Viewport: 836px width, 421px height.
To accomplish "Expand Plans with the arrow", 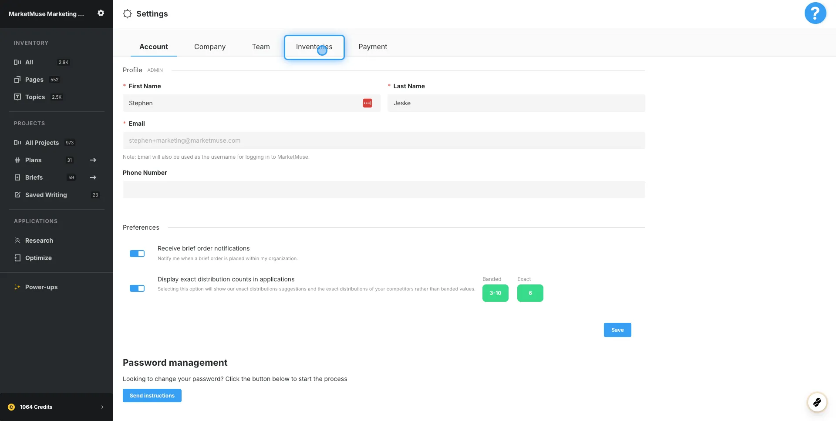I will pyautogui.click(x=93, y=160).
